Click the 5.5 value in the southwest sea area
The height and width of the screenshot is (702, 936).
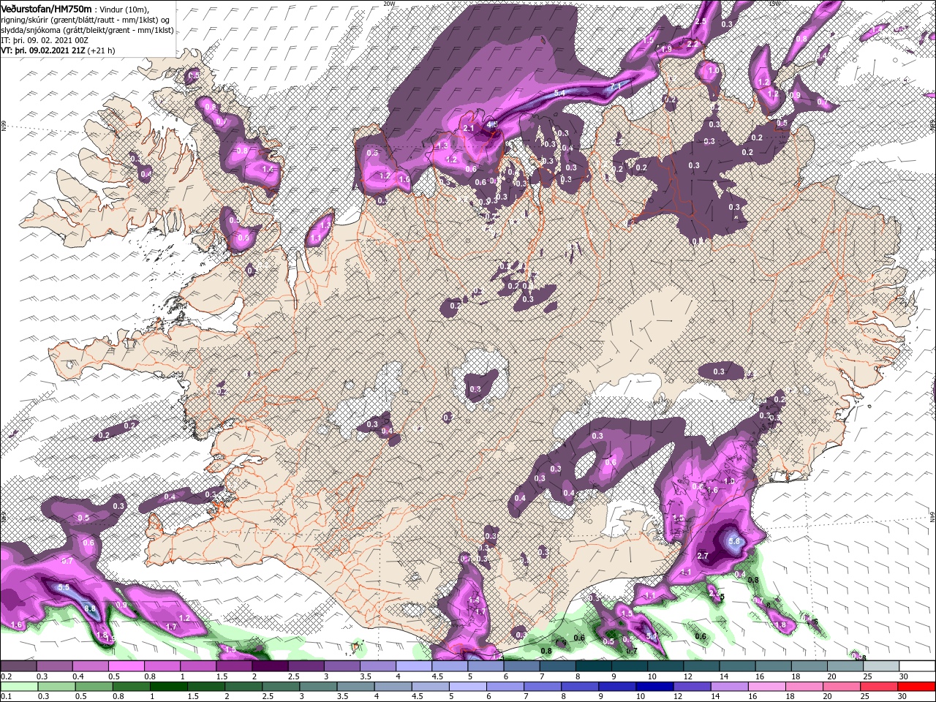[x=63, y=588]
